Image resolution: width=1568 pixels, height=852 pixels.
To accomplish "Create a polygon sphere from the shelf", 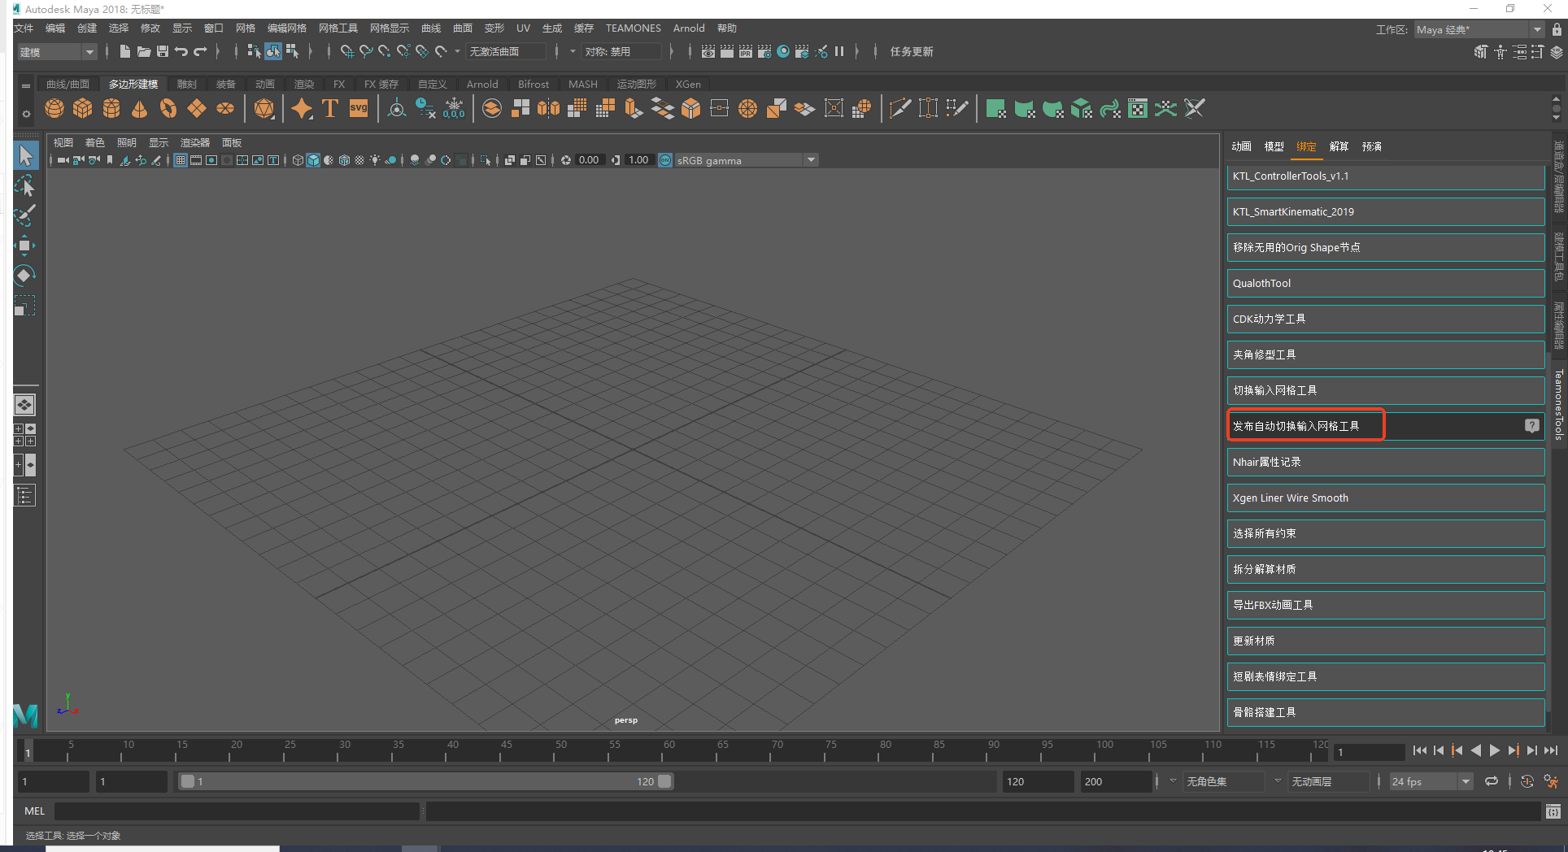I will 54,108.
